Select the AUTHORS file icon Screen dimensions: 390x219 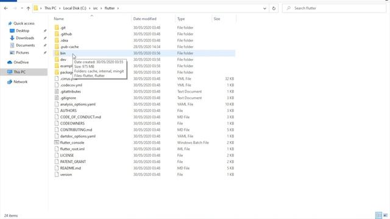57,111
